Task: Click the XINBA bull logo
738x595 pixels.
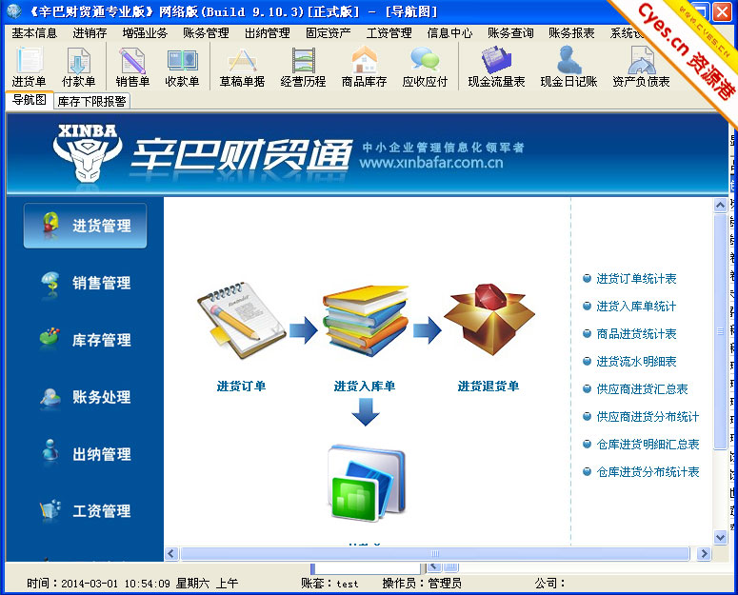Action: tap(88, 153)
